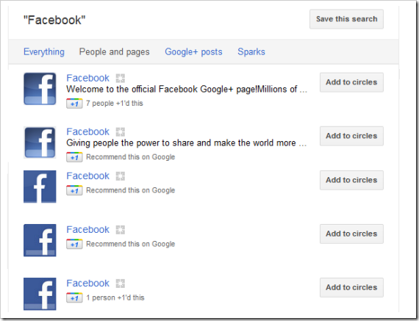Click the page badge icon beside the last Facebook title

coord(121,284)
